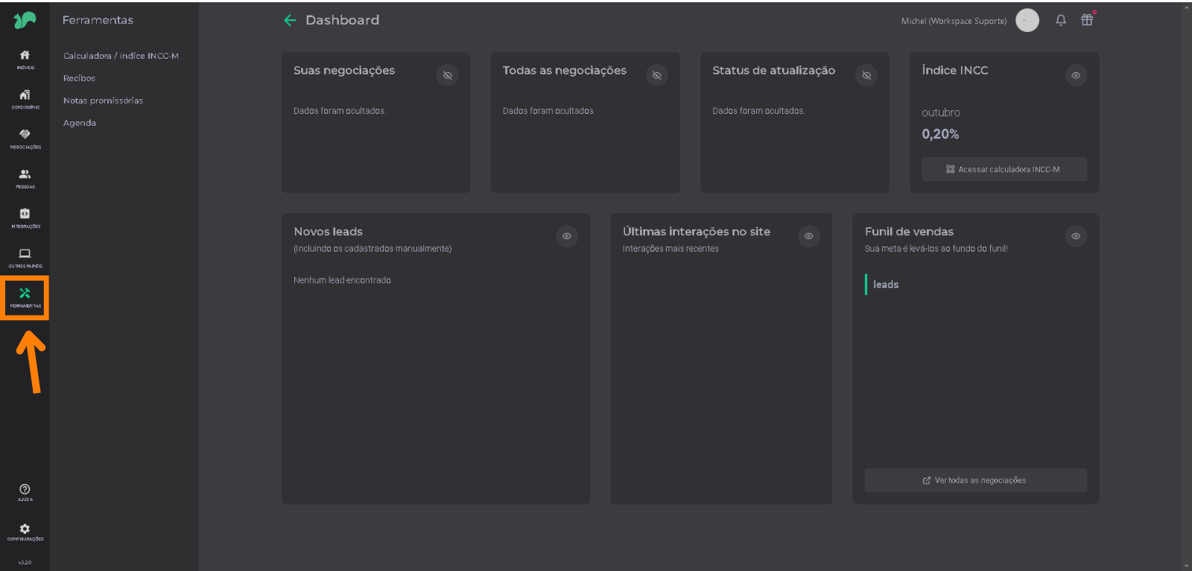1192x571 pixels.
Task: Click 'Dados foram ocultados.' in Suas negociações
Action: pos(340,111)
